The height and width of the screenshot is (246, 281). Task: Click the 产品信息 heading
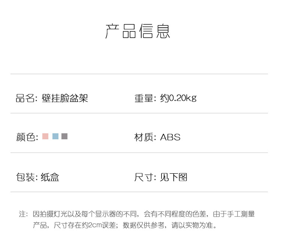(x=138, y=31)
